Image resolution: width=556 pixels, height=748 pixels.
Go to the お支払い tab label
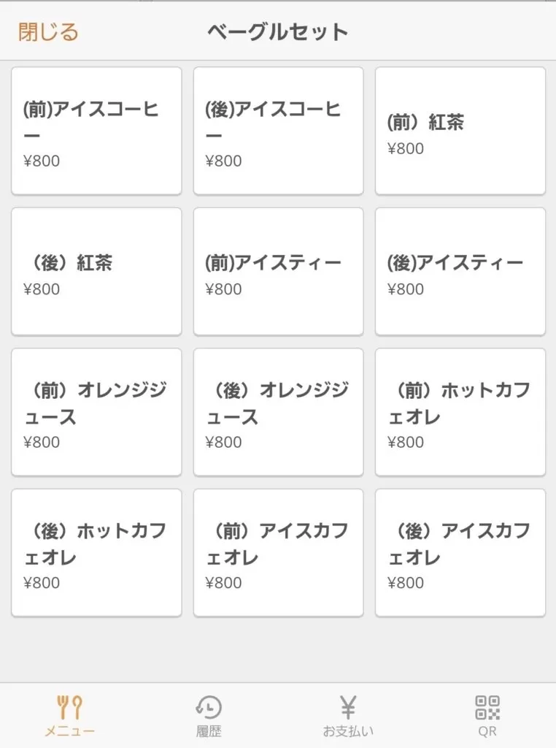click(348, 731)
